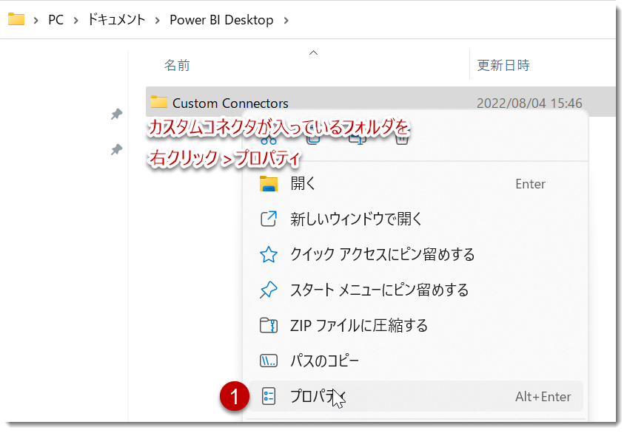Viewport: 627px width, 433px height.
Task: Click the date 2022/08/04 15:46
Action: pos(529,103)
